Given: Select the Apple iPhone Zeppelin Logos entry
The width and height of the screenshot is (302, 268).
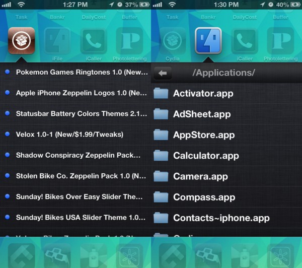Looking at the screenshot, I should (x=81, y=93).
